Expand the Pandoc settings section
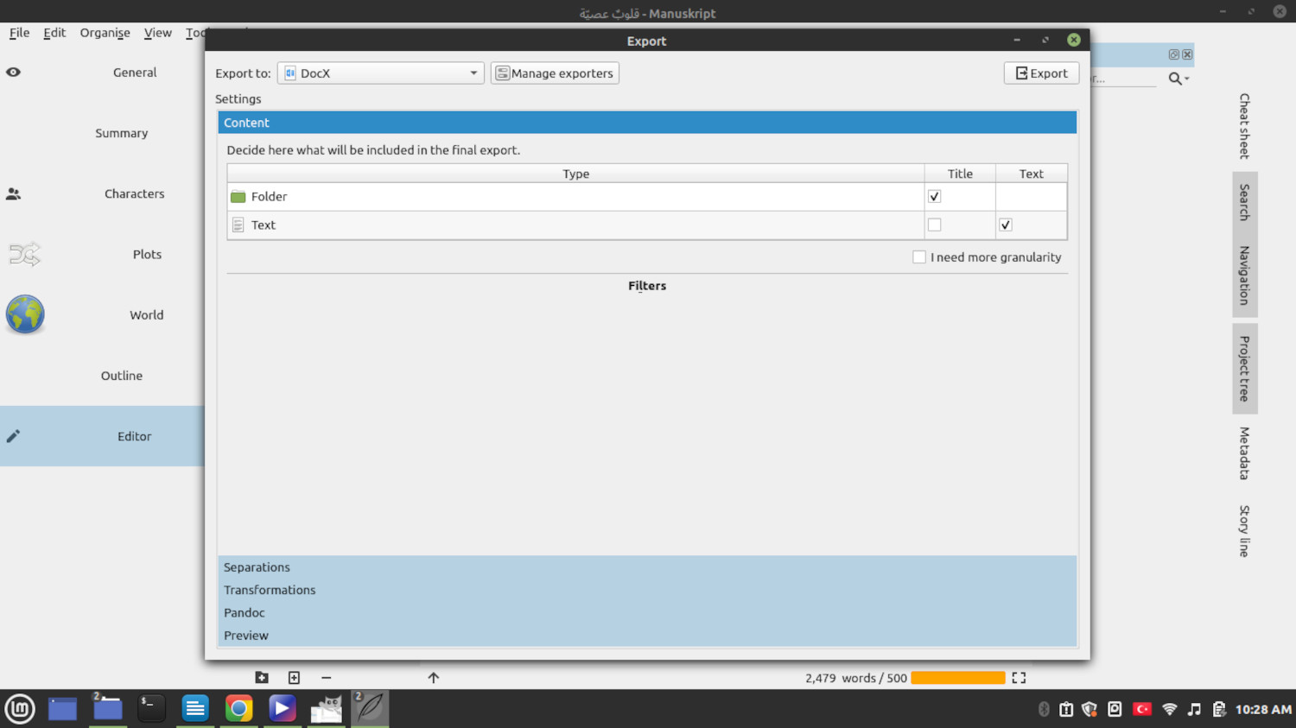 click(647, 612)
